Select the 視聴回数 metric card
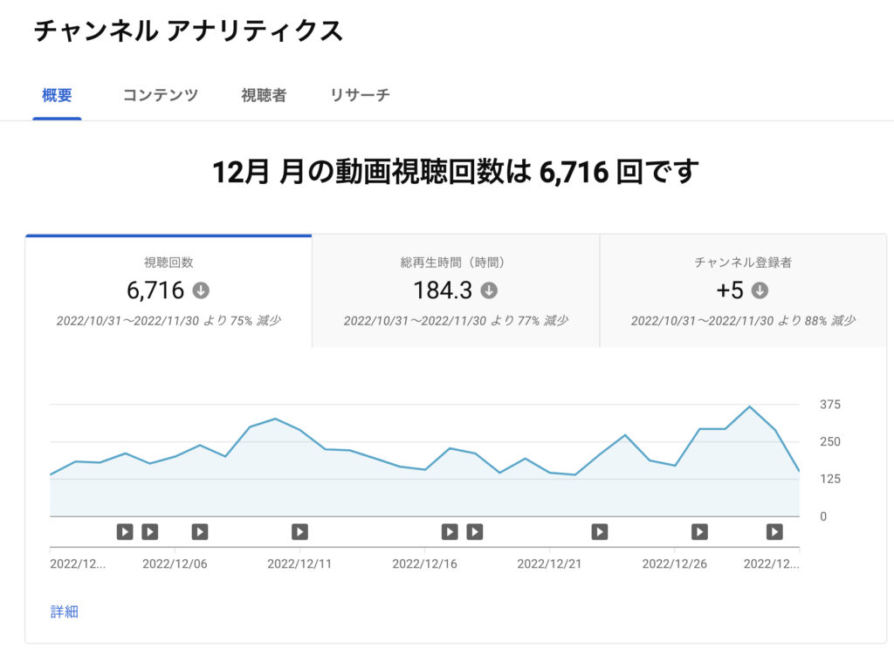 pos(168,291)
